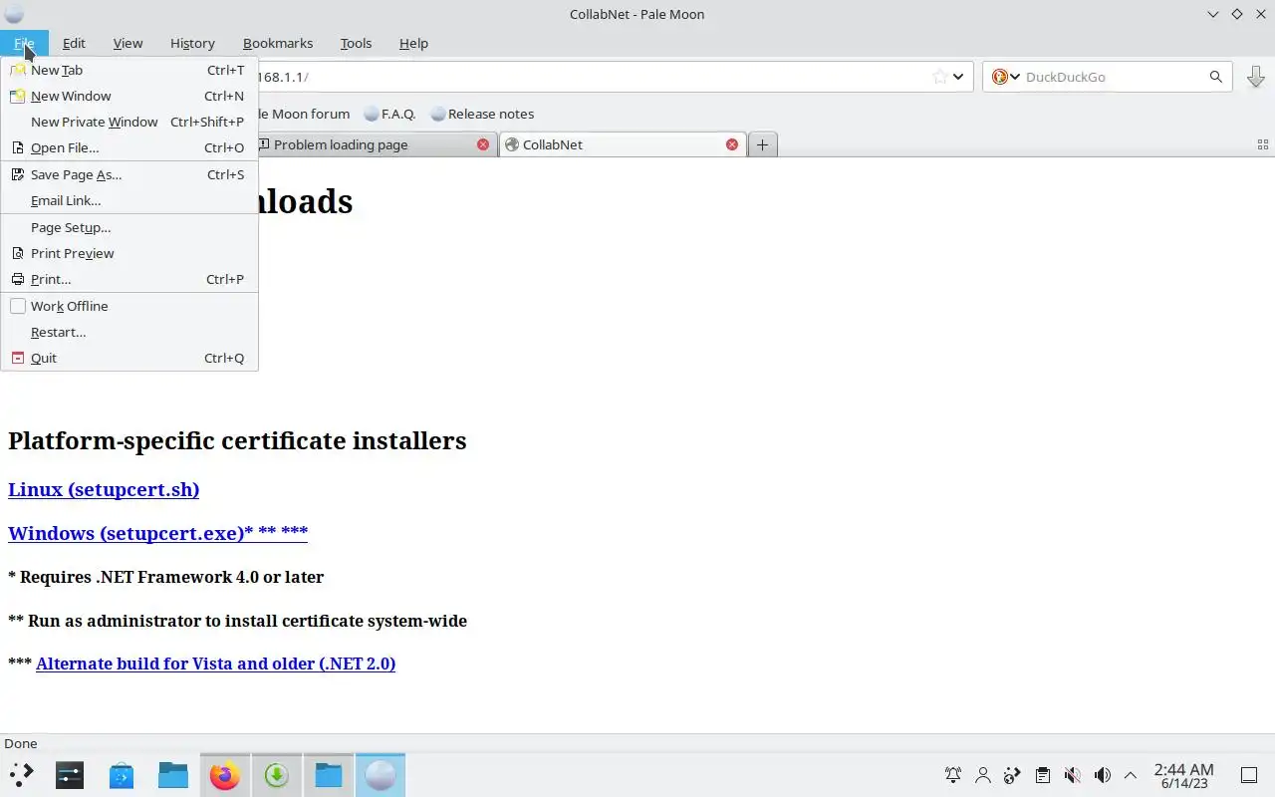Open Linux (setupcert.sh) link
1275x797 pixels.
click(104, 489)
